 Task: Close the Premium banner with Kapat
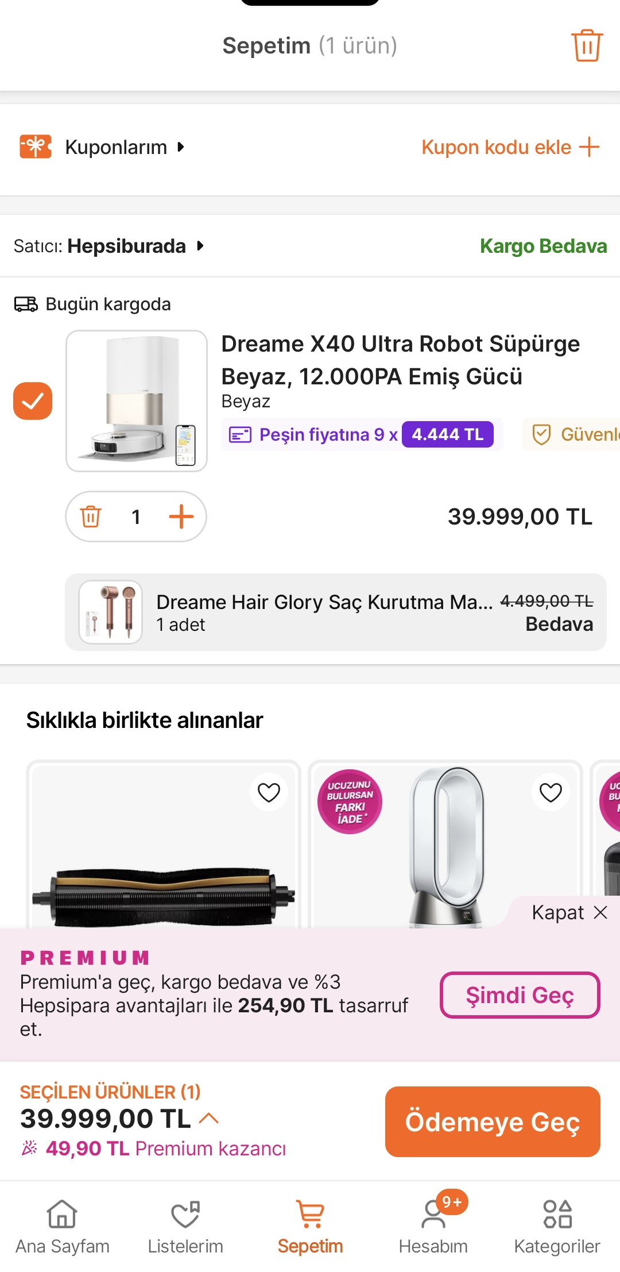coord(569,912)
